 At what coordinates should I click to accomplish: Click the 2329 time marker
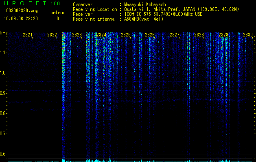[223, 35]
